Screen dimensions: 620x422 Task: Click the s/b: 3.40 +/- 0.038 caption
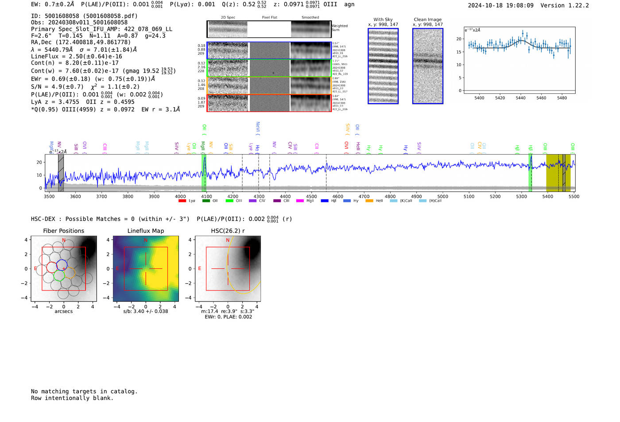(x=146, y=311)
